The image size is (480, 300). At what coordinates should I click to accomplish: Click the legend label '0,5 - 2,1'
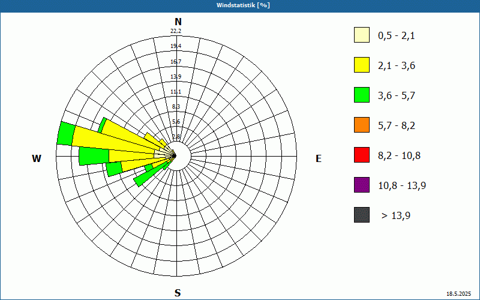tap(397, 36)
